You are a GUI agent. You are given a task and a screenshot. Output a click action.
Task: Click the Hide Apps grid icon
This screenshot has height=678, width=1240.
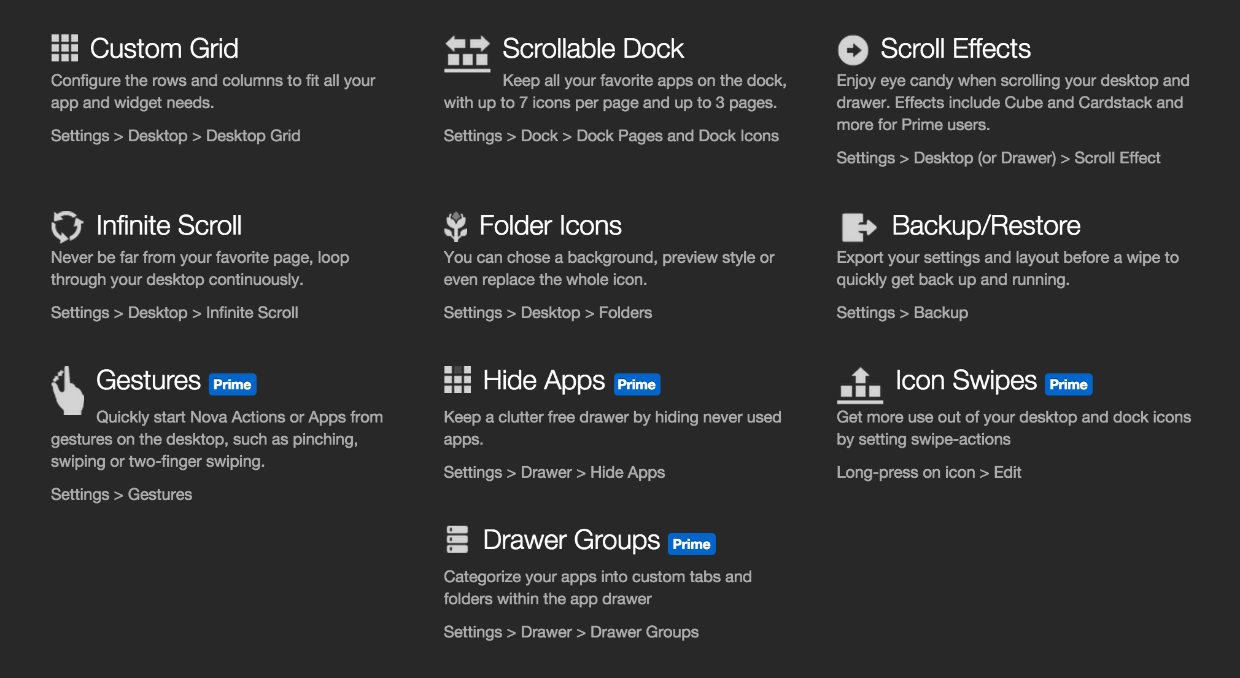(x=457, y=380)
